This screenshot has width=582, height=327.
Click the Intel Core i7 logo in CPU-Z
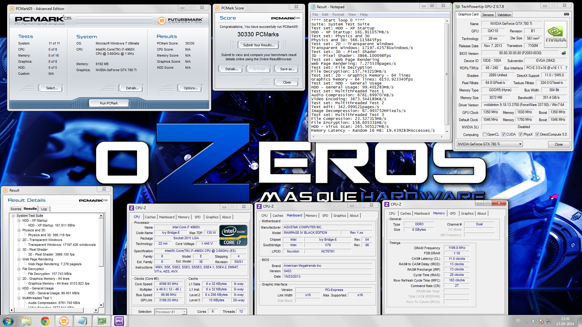pyautogui.click(x=233, y=235)
